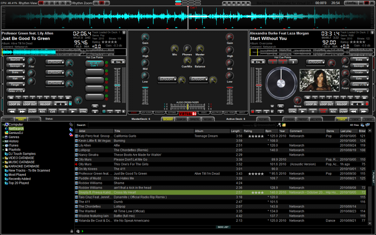Viewport: 376px width, 235px height.
Task: Expand the Computer tree node
Action: (x=3, y=125)
